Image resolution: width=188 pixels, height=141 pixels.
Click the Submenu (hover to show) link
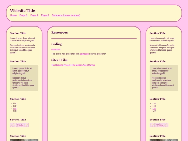tap(66, 15)
